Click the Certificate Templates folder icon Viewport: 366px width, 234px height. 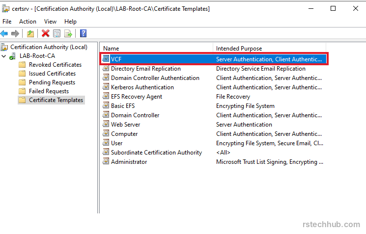[22, 100]
